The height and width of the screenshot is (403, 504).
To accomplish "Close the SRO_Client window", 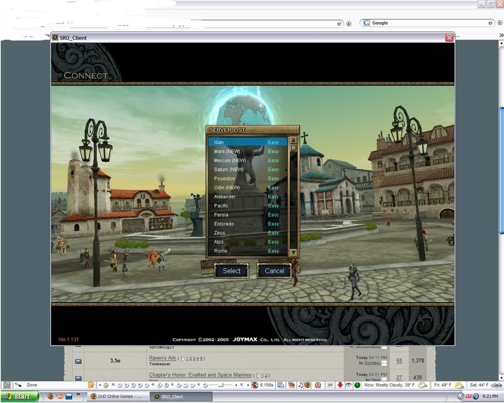I will [449, 38].
